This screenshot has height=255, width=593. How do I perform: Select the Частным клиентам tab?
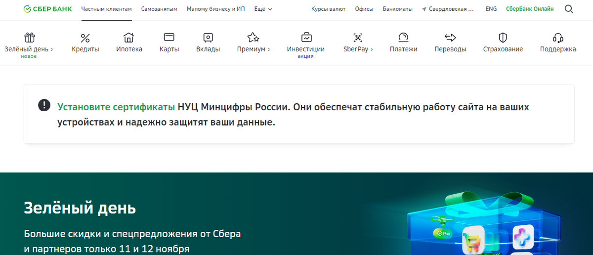(107, 9)
